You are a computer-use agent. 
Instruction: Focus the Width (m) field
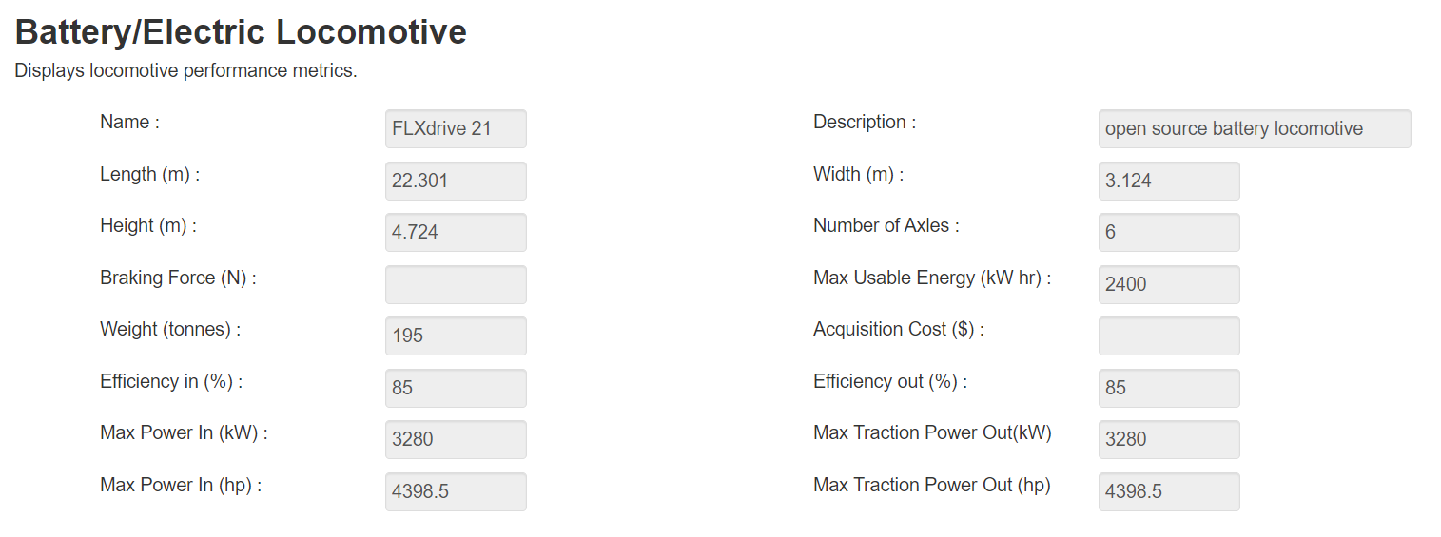click(1169, 181)
